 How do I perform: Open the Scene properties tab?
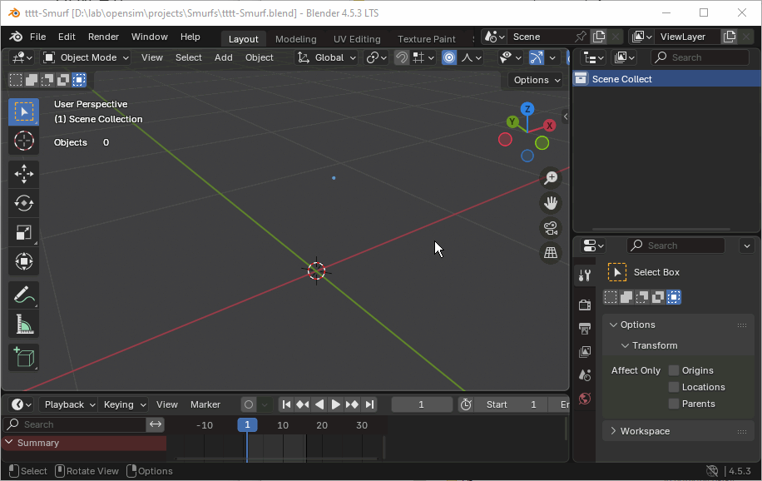[585, 375]
